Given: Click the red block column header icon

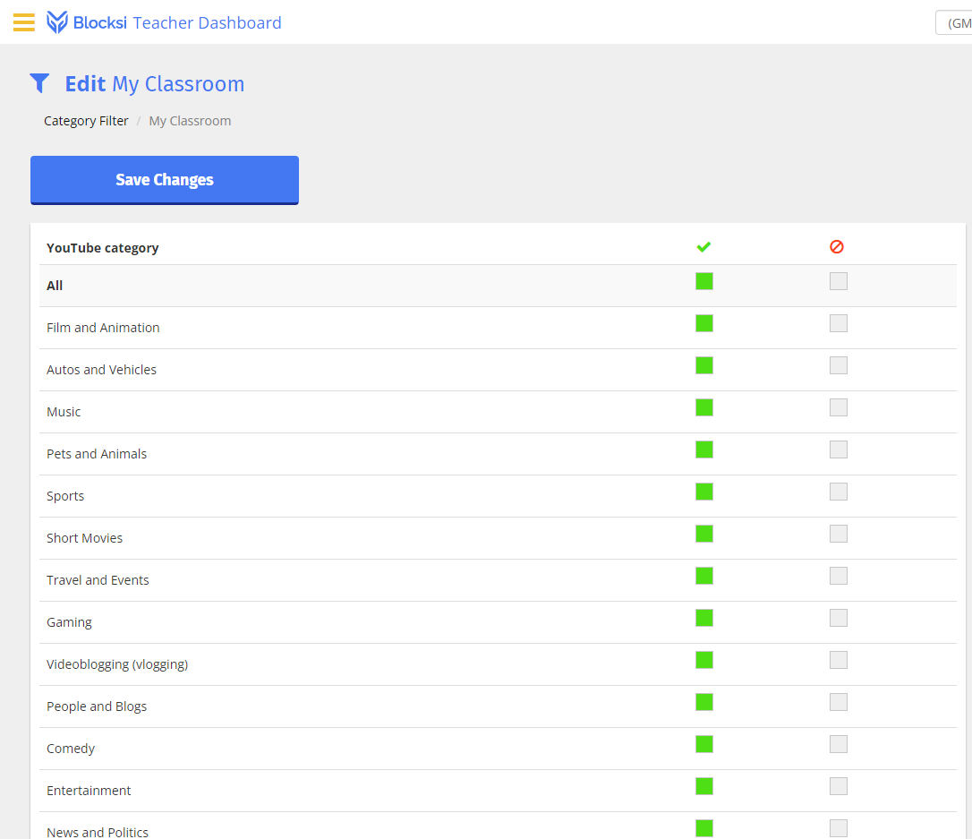Looking at the screenshot, I should 837,247.
